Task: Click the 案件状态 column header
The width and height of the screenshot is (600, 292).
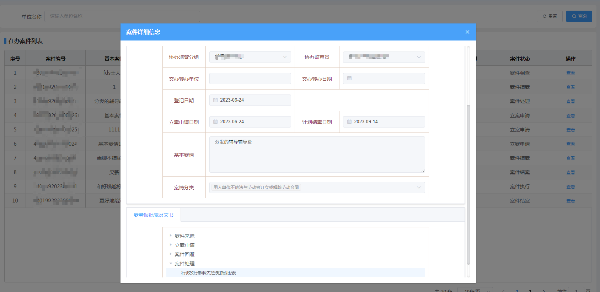Action: point(520,59)
